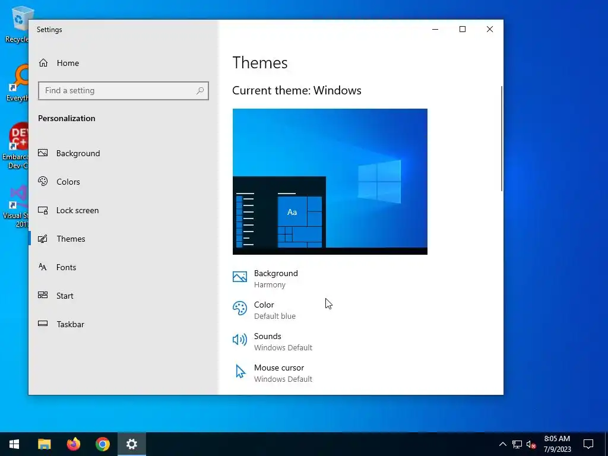
Task: Click the search magnifier in Find a setting
Action: point(200,91)
